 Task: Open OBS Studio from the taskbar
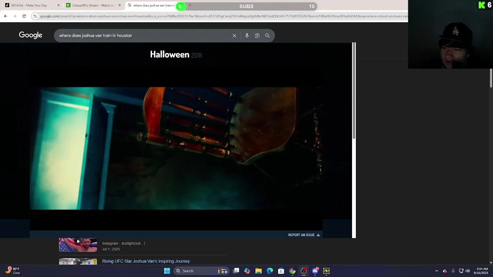click(x=304, y=271)
